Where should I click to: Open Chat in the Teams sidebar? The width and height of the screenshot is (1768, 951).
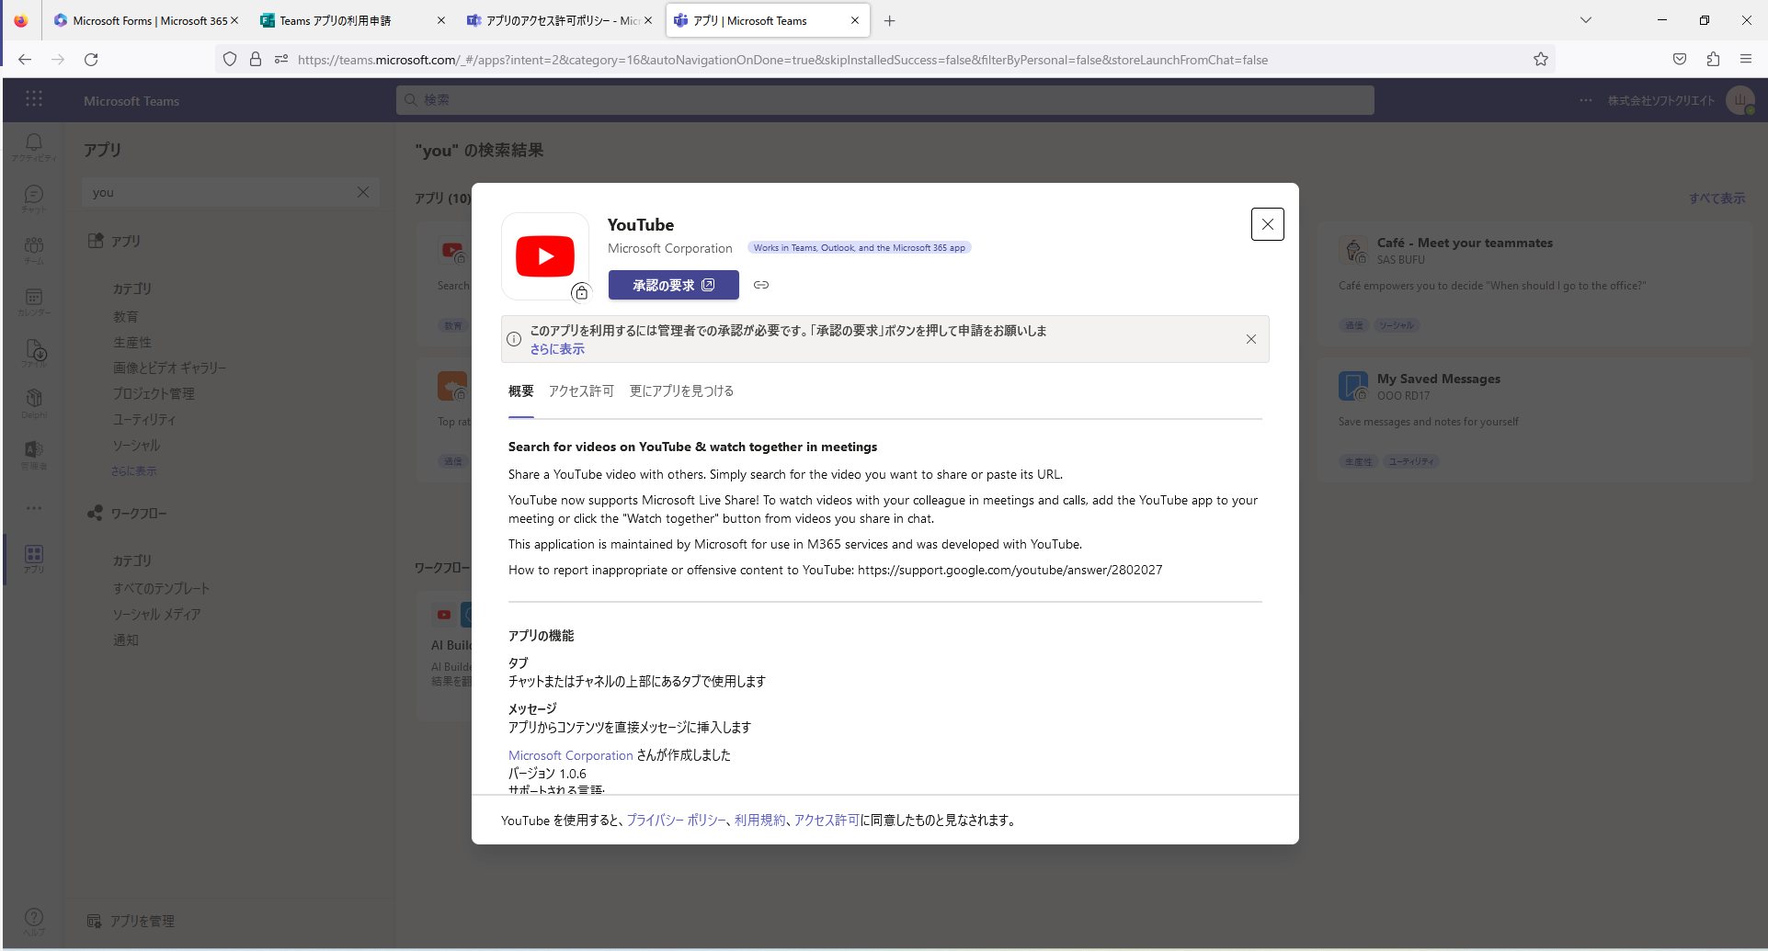[x=34, y=198]
